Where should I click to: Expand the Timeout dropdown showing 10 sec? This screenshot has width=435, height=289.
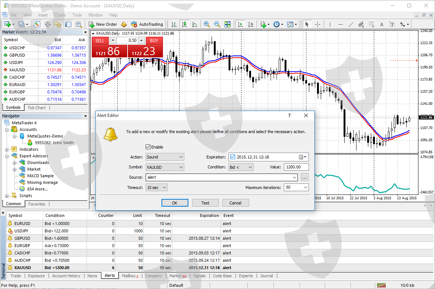pyautogui.click(x=157, y=188)
